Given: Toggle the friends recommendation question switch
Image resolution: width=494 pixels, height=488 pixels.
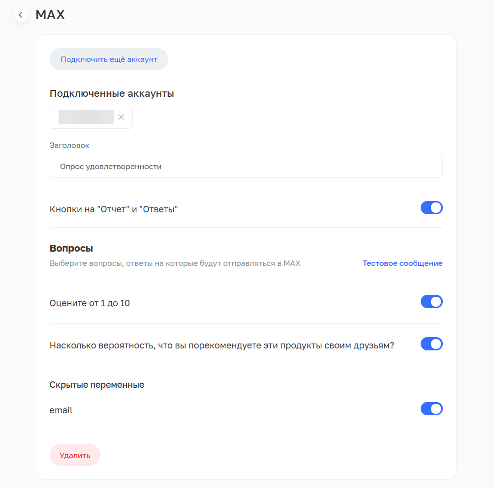Looking at the screenshot, I should pos(431,344).
